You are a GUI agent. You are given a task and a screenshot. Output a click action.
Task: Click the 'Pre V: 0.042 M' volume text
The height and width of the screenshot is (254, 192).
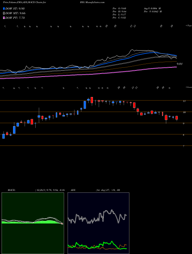[152, 12]
